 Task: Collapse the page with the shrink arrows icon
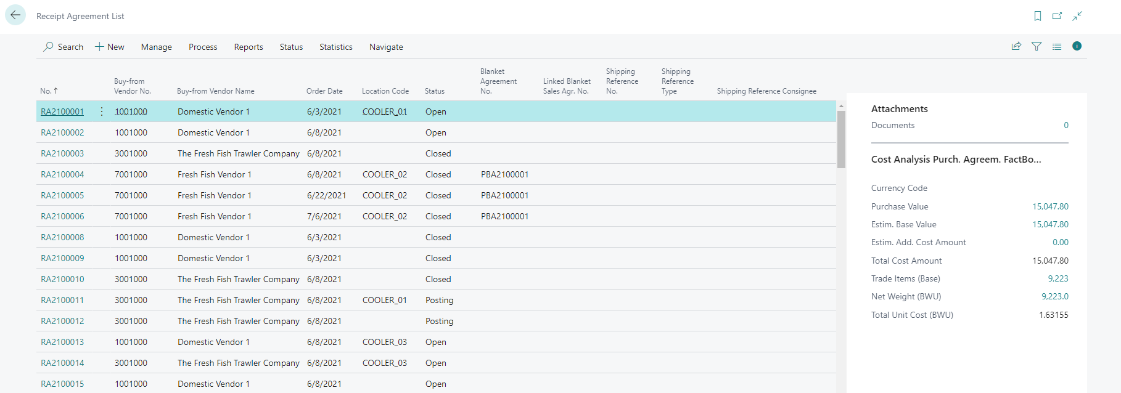point(1077,16)
